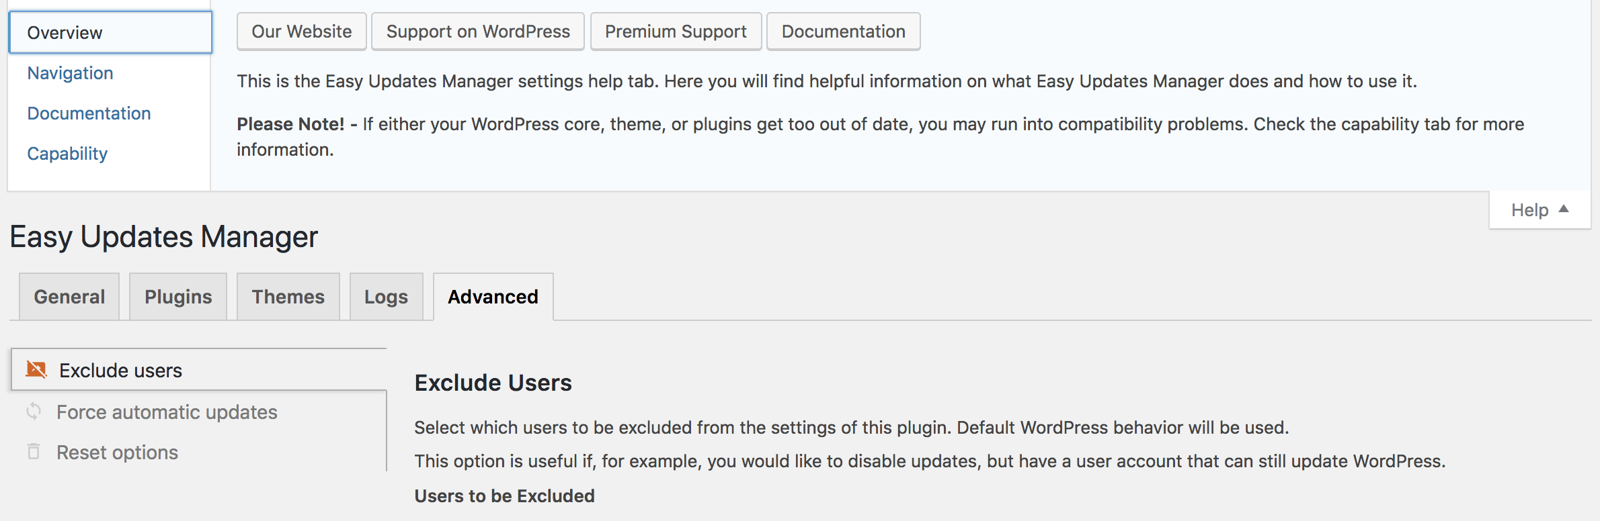Screen dimensions: 1600x521
Task: Switch to the General tab
Action: point(69,297)
